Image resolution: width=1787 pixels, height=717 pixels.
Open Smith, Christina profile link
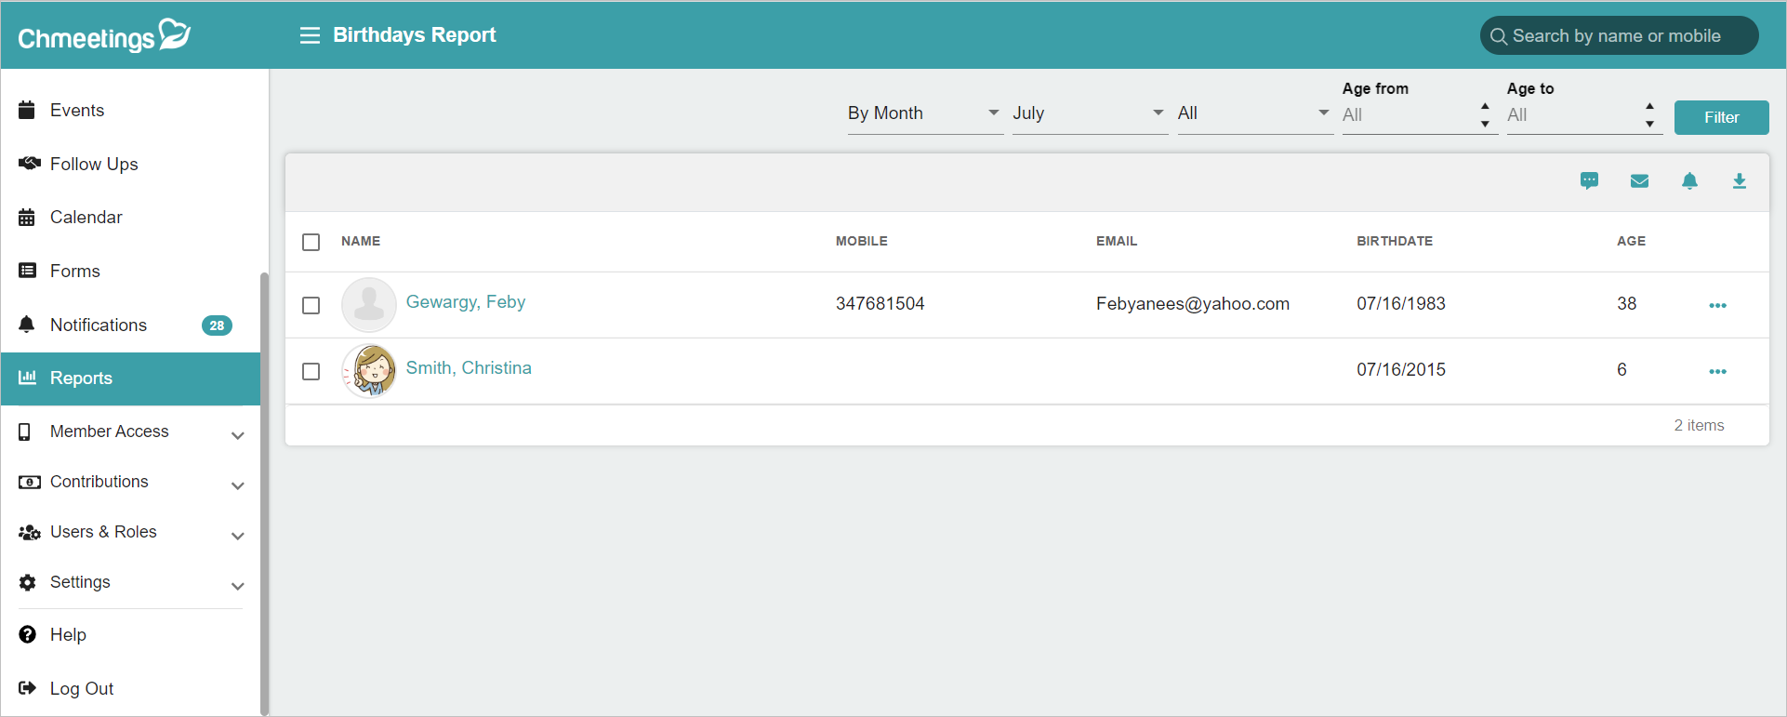(x=469, y=368)
